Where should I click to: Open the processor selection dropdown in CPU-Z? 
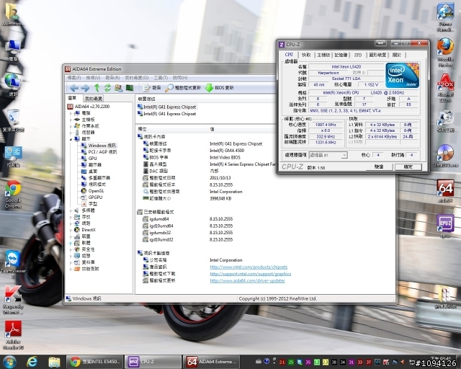344,155
